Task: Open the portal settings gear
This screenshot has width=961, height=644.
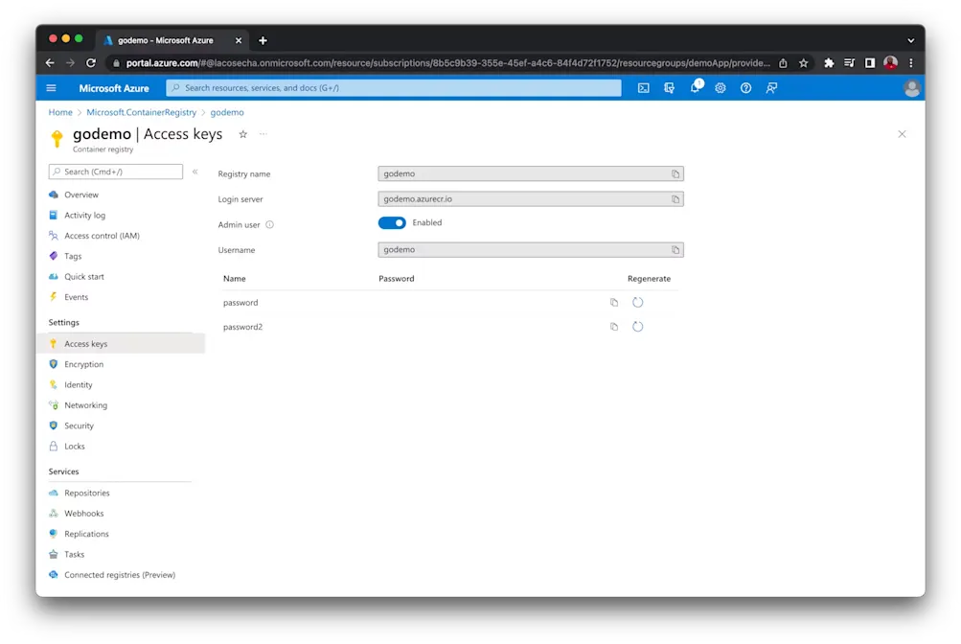Action: click(720, 87)
